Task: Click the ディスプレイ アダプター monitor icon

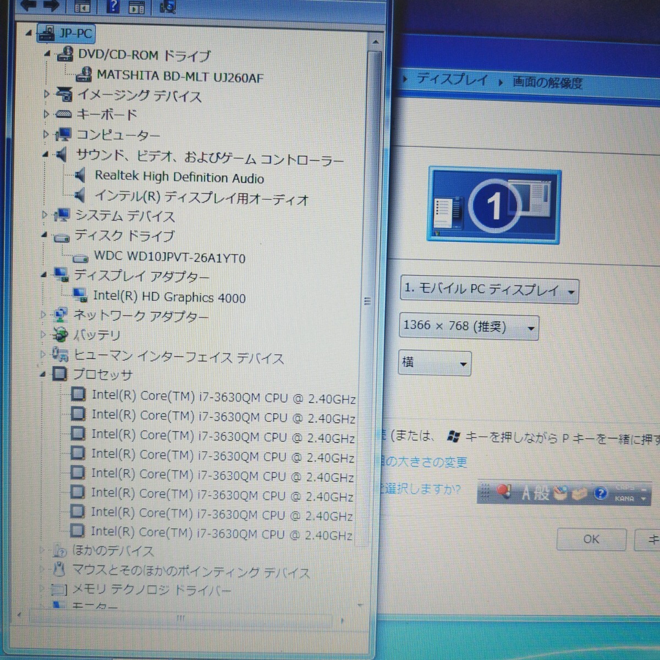Action: (61, 274)
